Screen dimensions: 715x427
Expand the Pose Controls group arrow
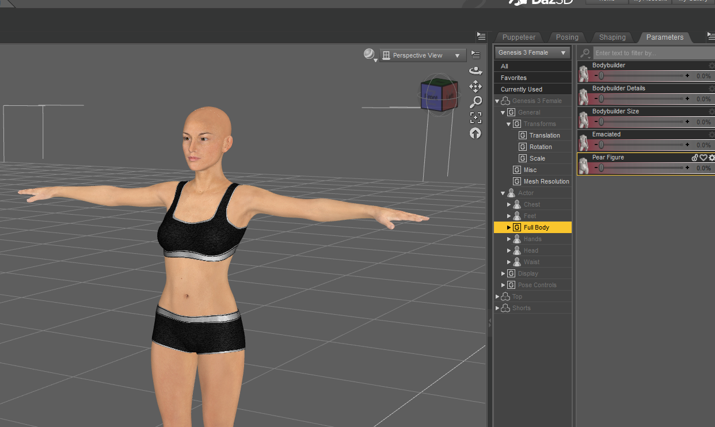503,285
